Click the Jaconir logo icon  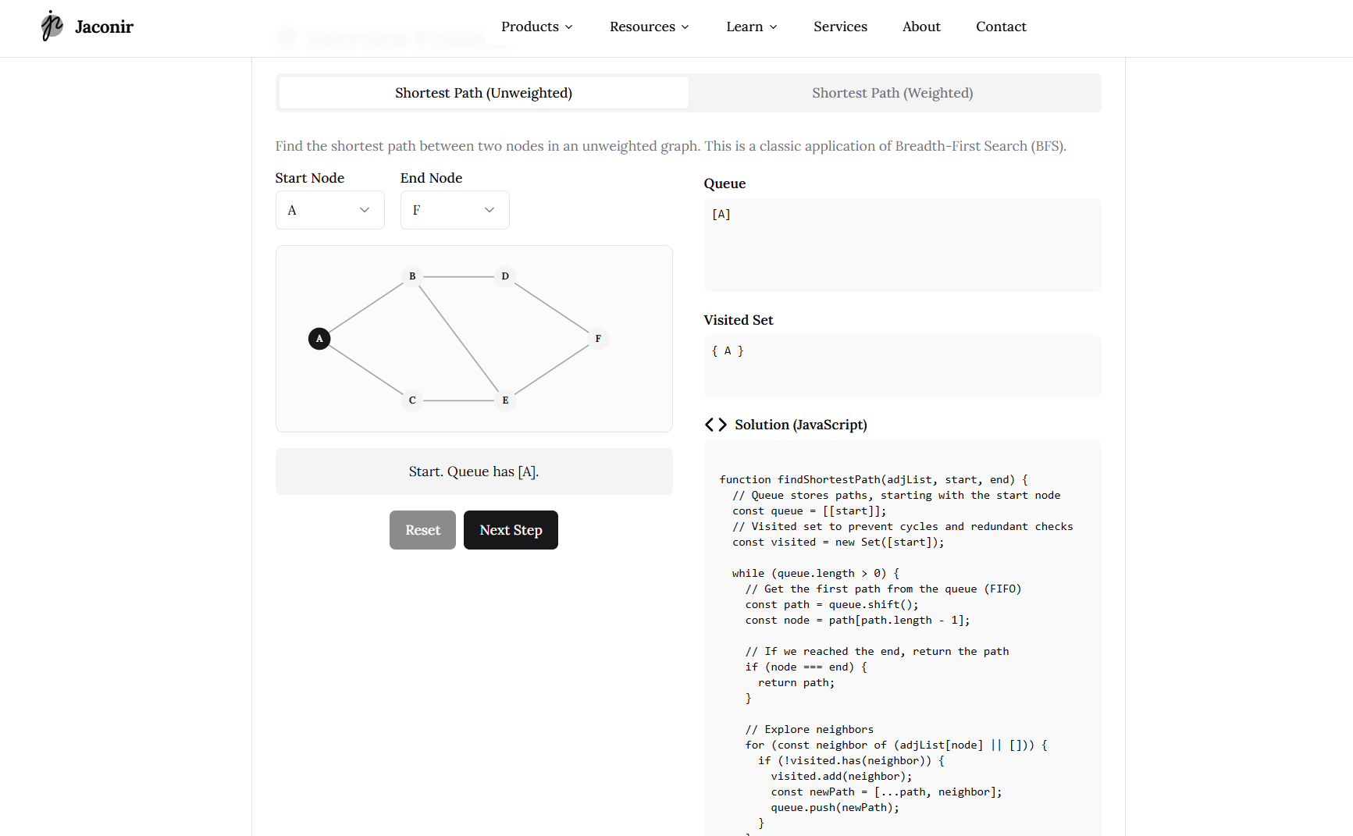[x=52, y=26]
